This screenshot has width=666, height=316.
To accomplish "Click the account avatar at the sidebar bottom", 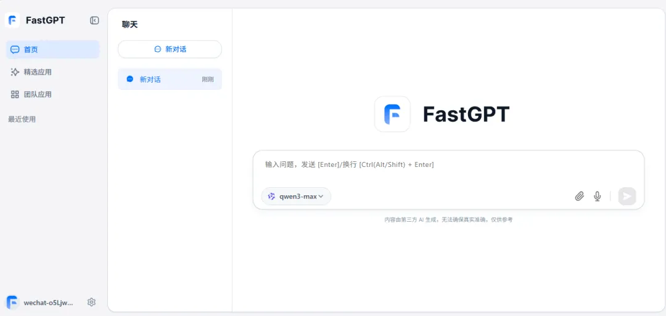I will tap(12, 302).
